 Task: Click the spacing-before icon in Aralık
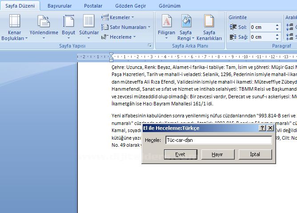pyautogui.click(x=289, y=27)
